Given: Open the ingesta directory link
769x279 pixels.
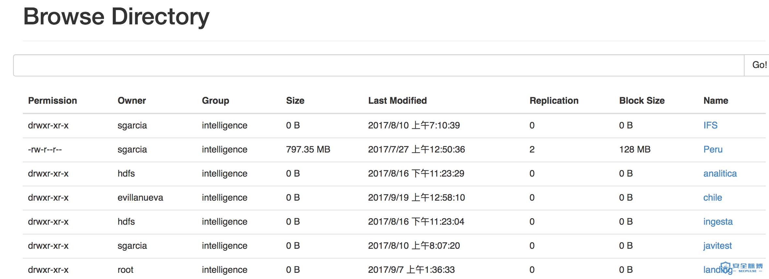Looking at the screenshot, I should (x=718, y=221).
